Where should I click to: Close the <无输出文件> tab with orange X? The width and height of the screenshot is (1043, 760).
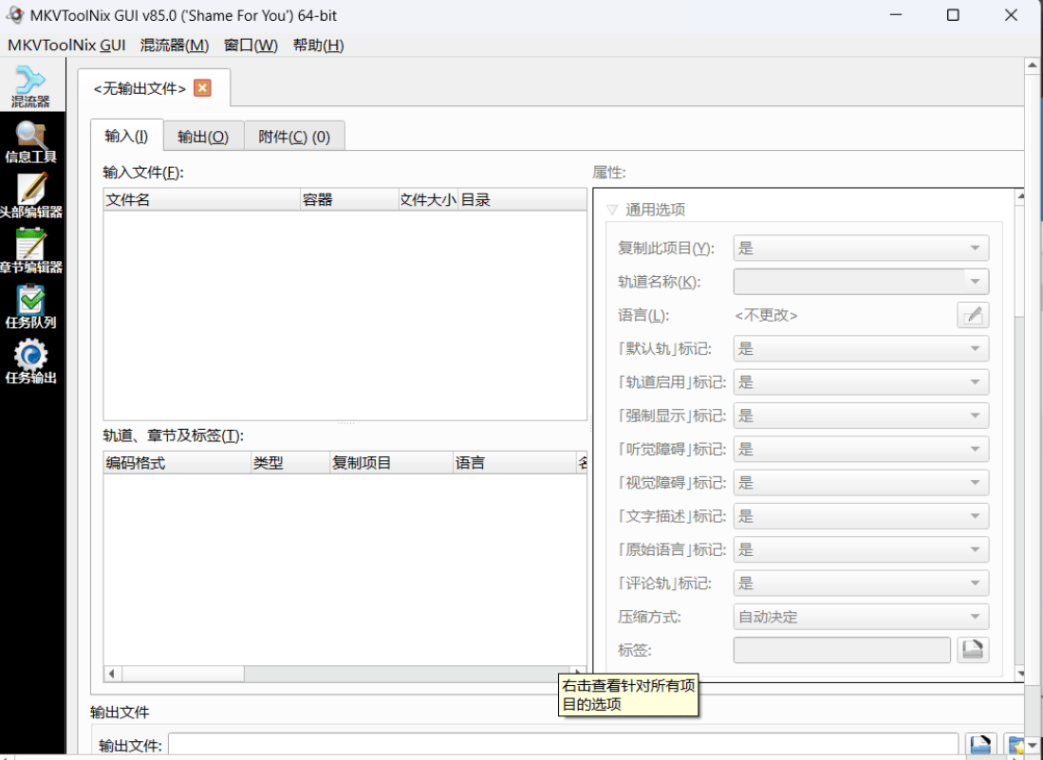pyautogui.click(x=202, y=88)
